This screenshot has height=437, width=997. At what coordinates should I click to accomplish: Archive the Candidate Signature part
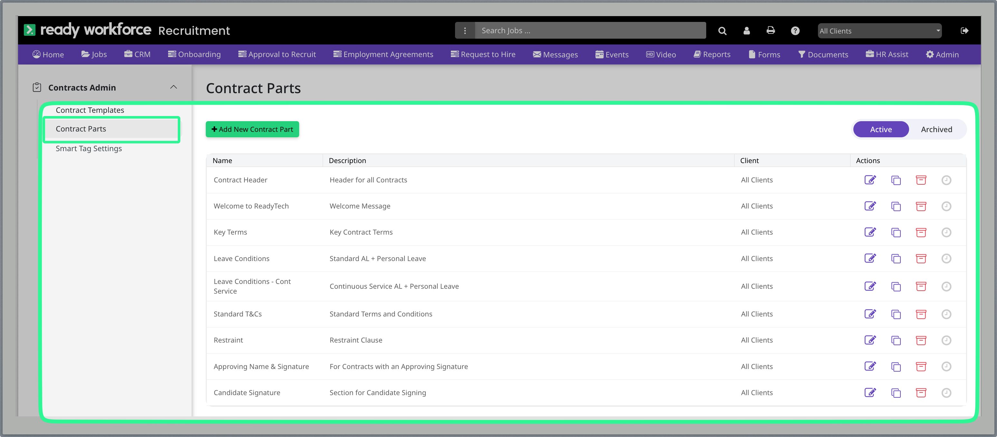point(921,393)
